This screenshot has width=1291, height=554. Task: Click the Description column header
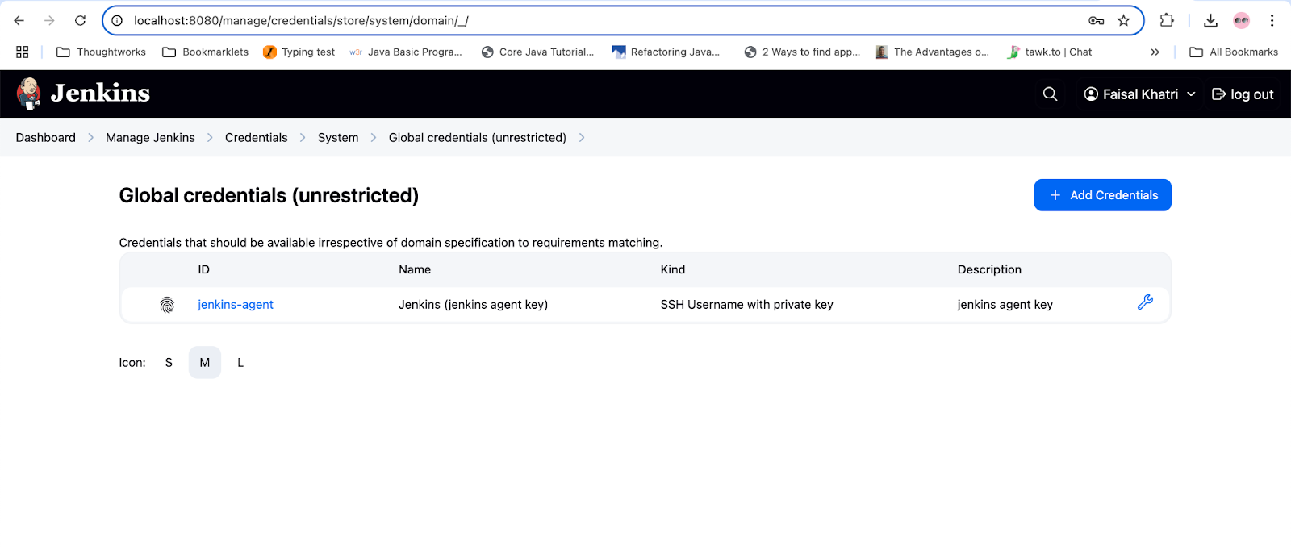click(x=989, y=269)
